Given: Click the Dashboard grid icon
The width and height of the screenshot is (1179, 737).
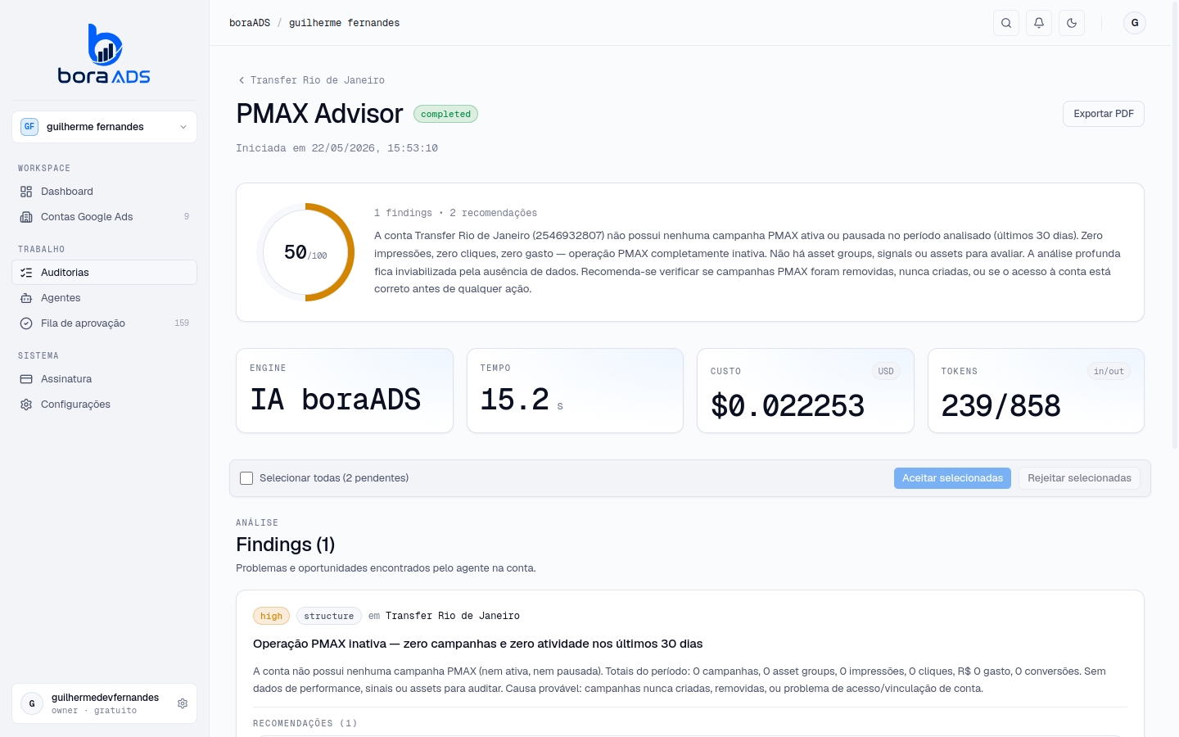Looking at the screenshot, I should click(26, 192).
